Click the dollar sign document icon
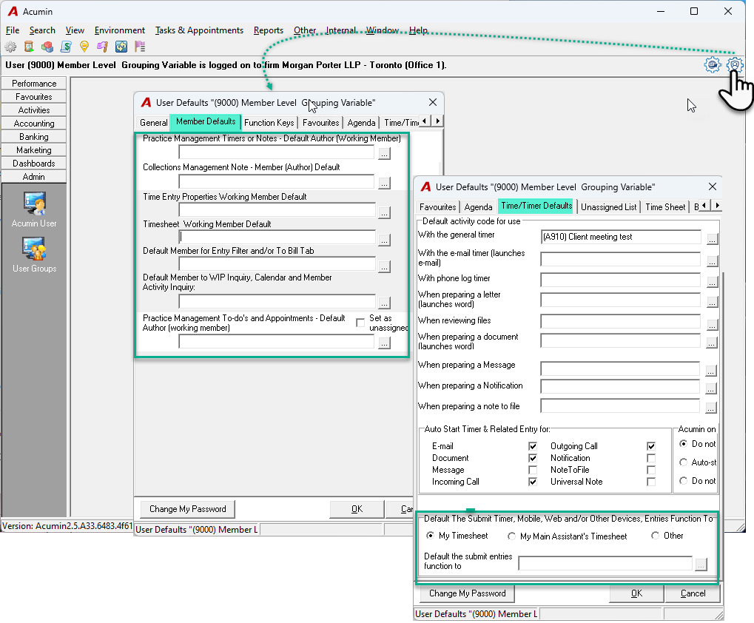This screenshot has width=754, height=623. (66, 47)
